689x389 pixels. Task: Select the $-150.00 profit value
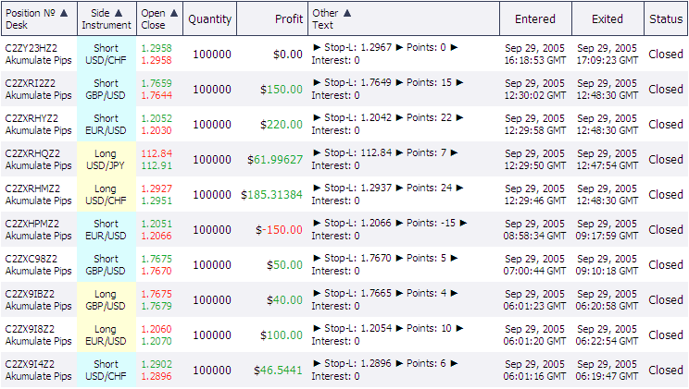pos(279,230)
